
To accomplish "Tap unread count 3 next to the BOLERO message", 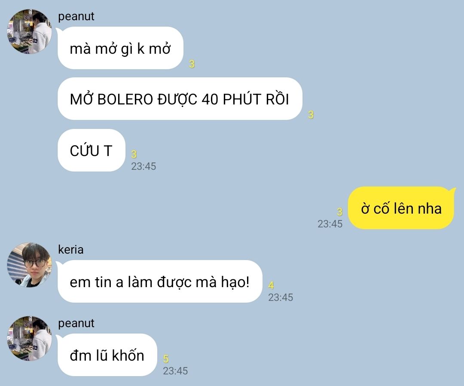I will (311, 115).
